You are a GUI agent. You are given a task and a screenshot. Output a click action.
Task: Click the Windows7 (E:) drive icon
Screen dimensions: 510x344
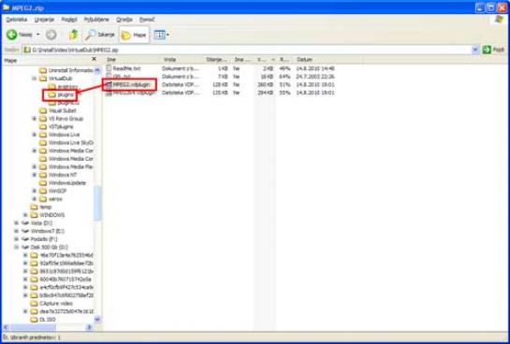tap(25, 231)
